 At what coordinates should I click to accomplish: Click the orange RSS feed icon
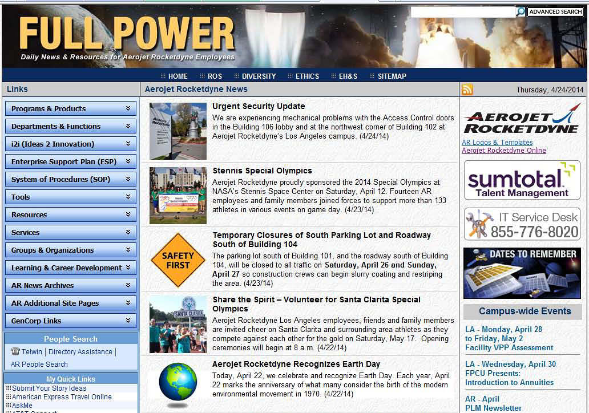click(x=467, y=90)
